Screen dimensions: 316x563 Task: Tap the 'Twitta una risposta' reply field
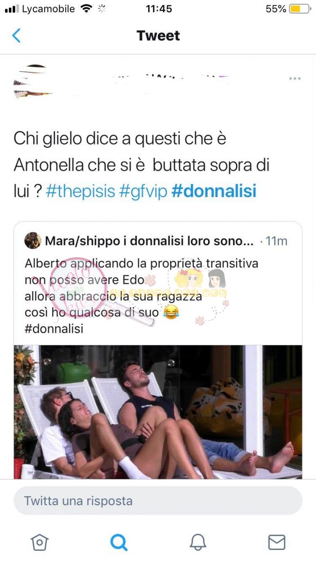158,501
